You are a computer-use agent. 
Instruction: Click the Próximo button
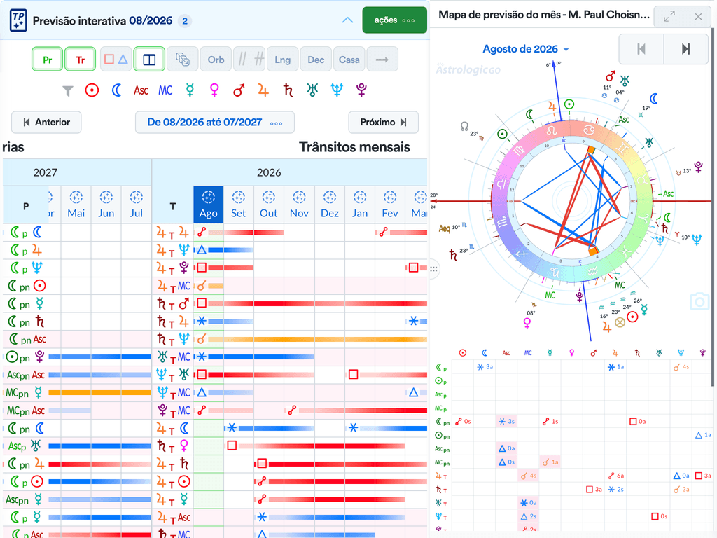pyautogui.click(x=383, y=122)
